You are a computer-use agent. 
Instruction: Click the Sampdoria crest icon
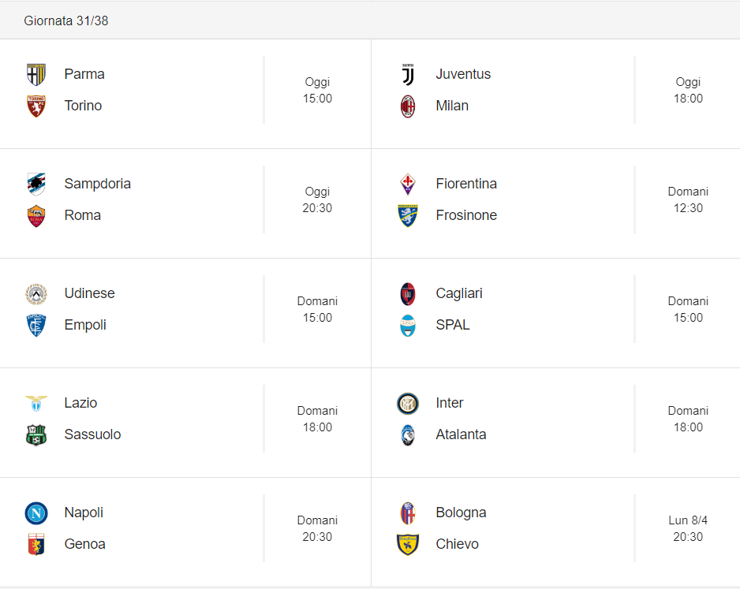click(x=36, y=184)
